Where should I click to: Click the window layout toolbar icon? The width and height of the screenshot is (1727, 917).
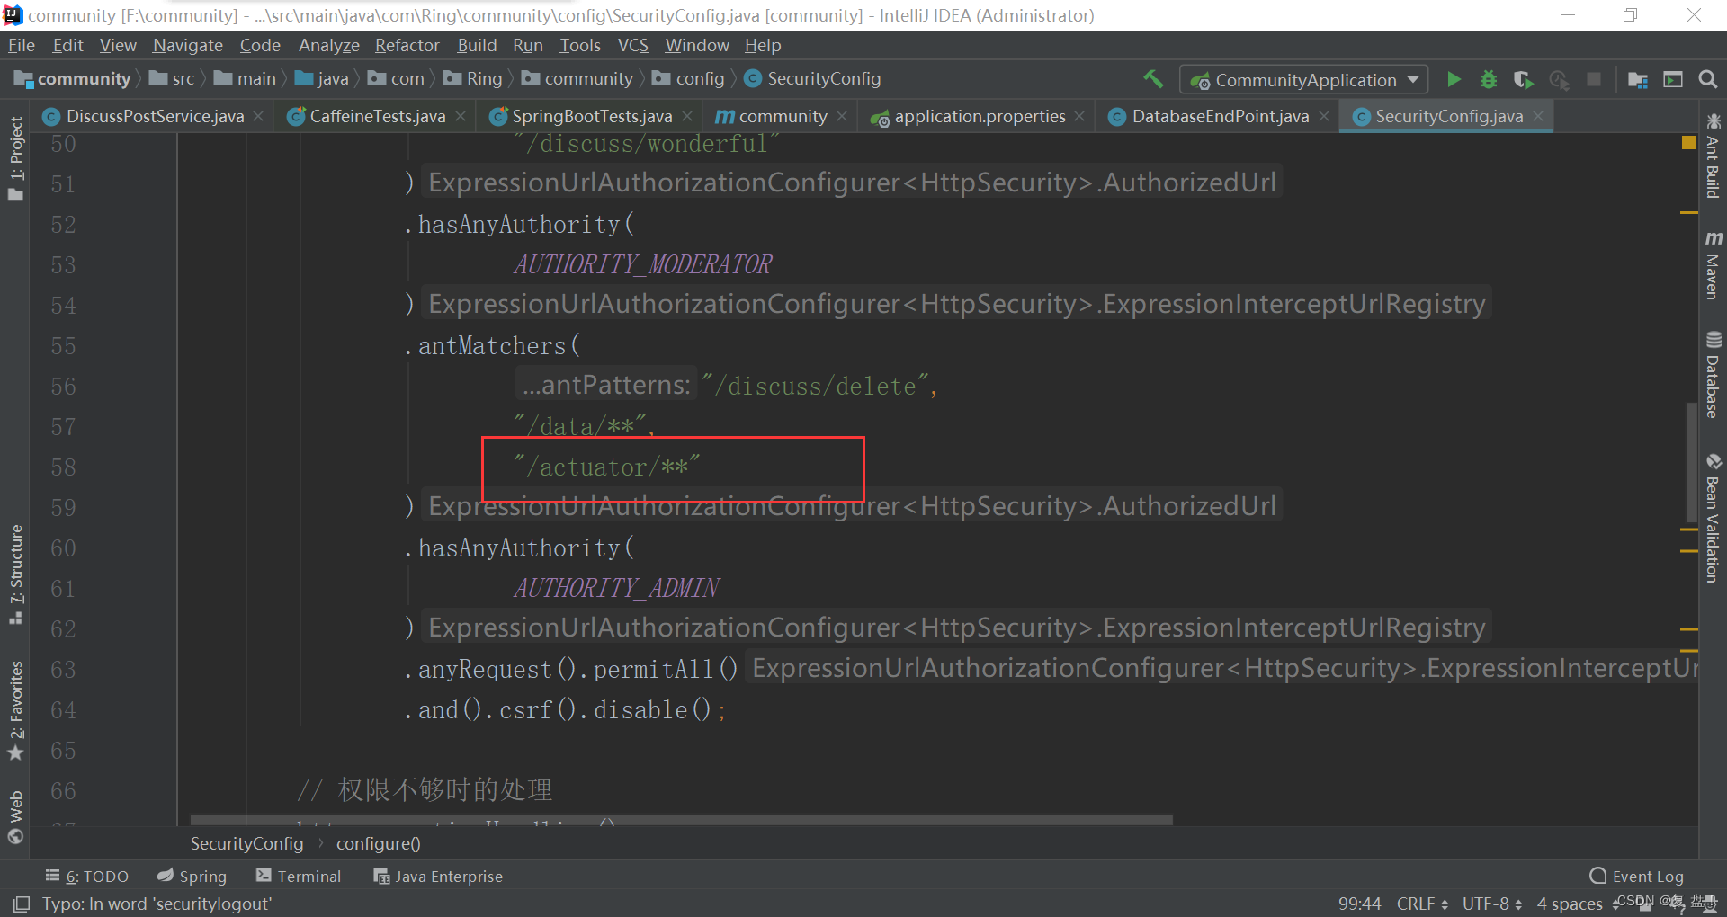1673,79
